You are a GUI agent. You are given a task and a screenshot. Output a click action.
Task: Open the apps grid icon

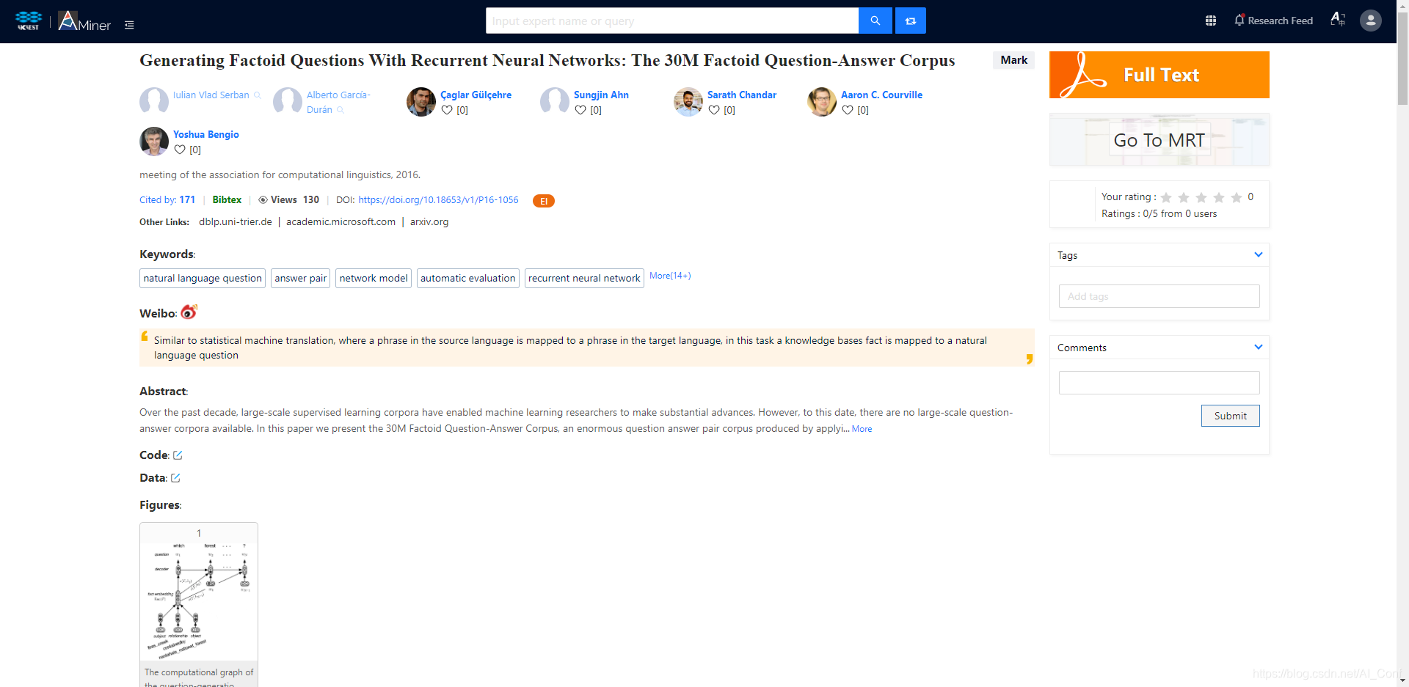coord(1211,21)
